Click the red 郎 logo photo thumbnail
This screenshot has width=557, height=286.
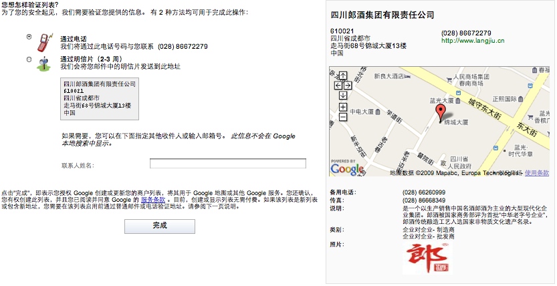[x=427, y=259]
